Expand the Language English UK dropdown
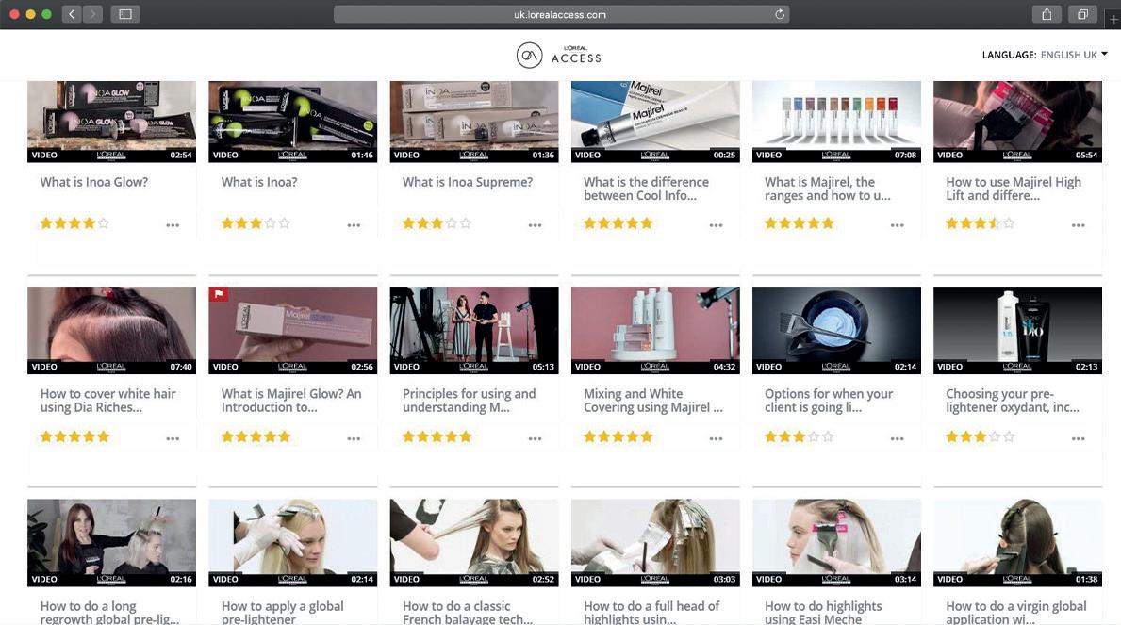Image resolution: width=1121 pixels, height=625 pixels. pos(1045,55)
